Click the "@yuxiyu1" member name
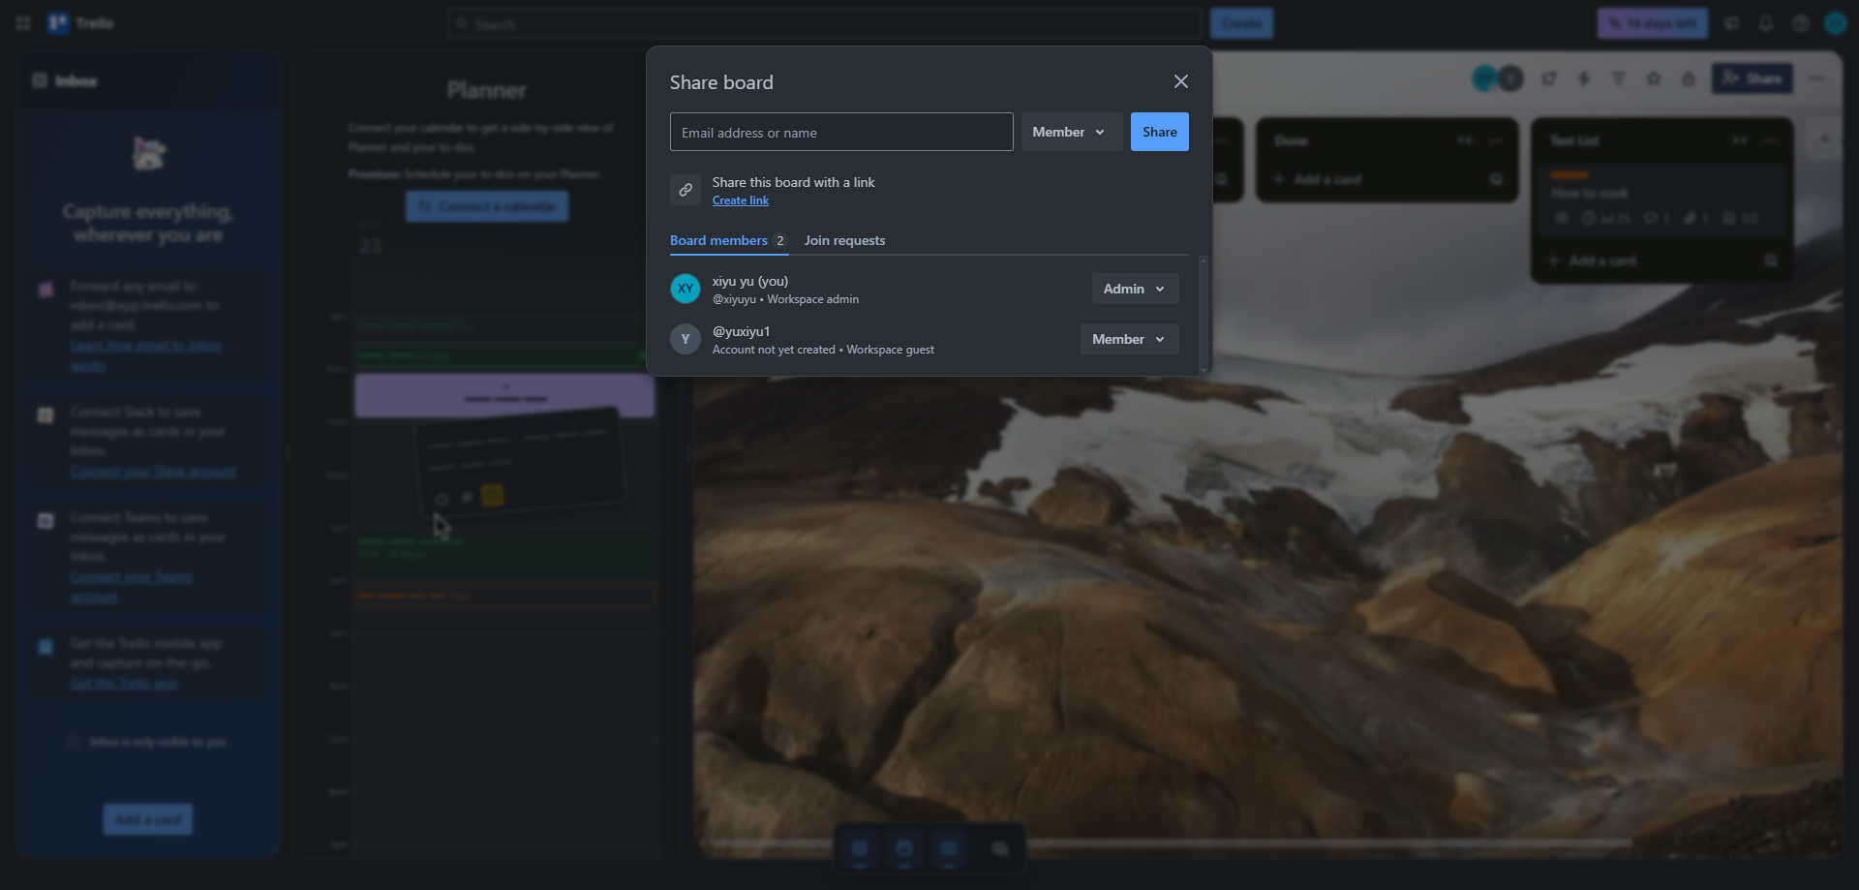Screen dimensions: 1859x890 742,331
